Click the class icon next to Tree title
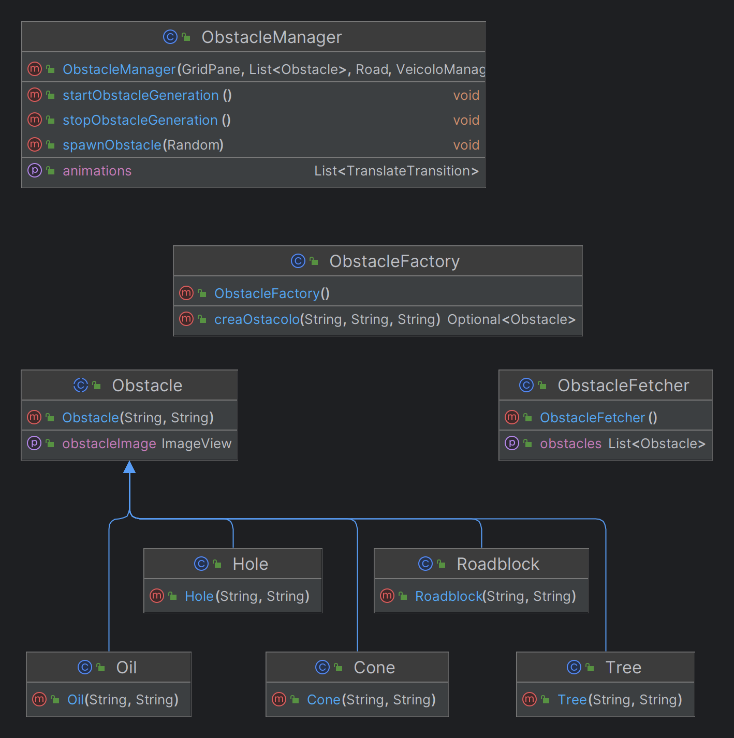734x738 pixels. click(574, 667)
